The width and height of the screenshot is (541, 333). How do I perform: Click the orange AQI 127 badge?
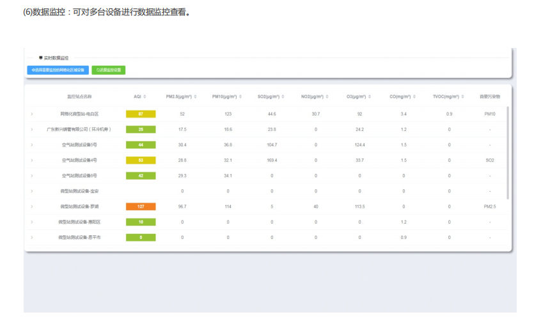coord(140,206)
